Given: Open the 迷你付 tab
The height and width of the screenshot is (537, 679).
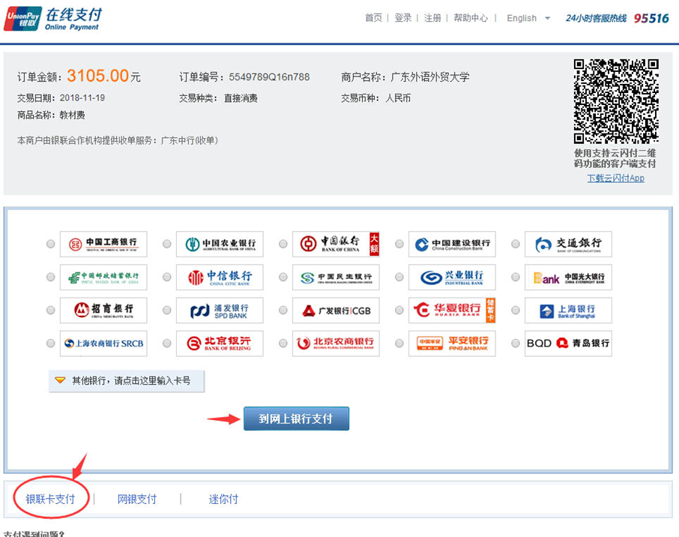Looking at the screenshot, I should pyautogui.click(x=223, y=499).
